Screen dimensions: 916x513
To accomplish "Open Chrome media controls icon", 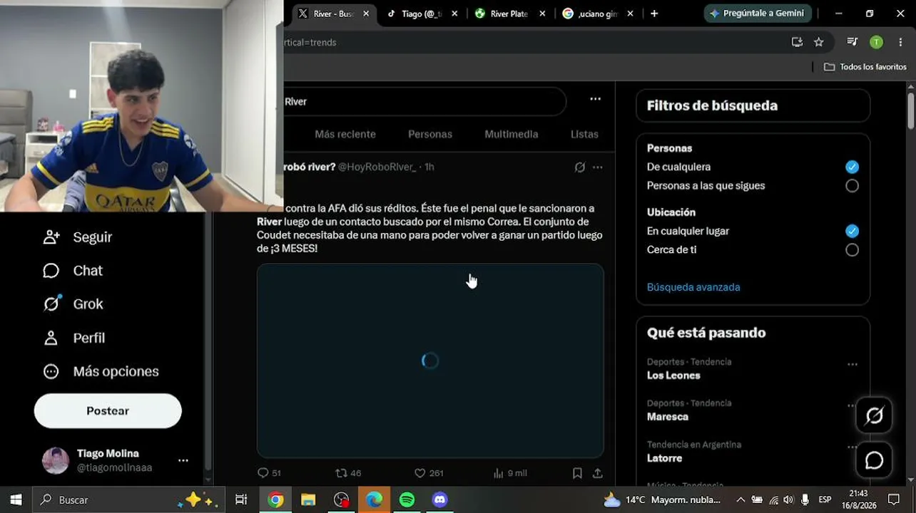I will click(853, 42).
